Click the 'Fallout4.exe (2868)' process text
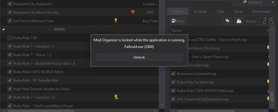The width and height of the screenshot is (278, 112). coord(139,47)
